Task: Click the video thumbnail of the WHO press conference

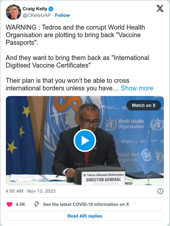Action: pyautogui.click(x=85, y=141)
